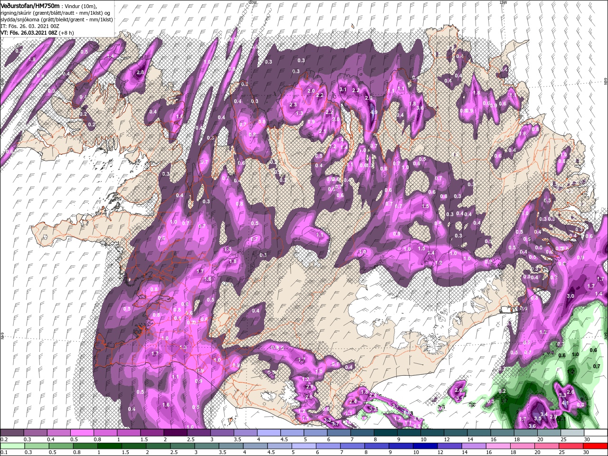Click the darkest plum snow legend swatch
608x456 pixels.
click(175, 433)
